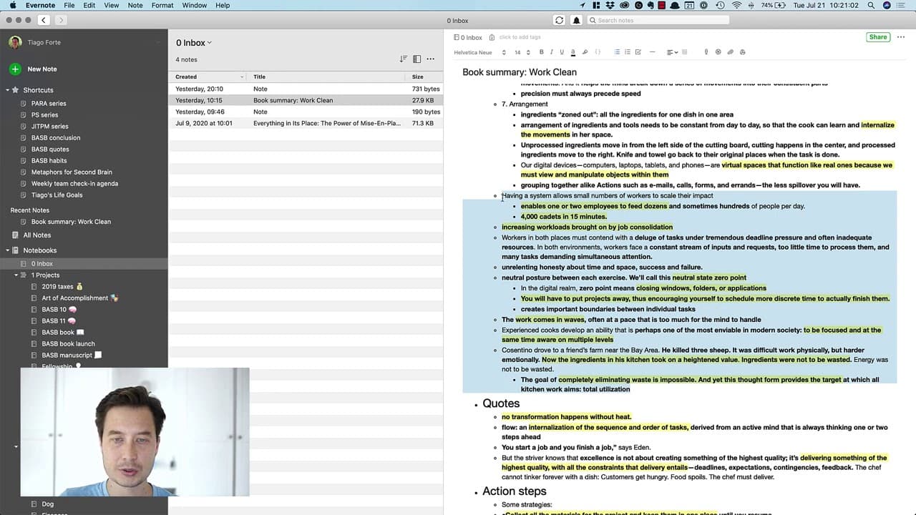Open the Format menu
The width and height of the screenshot is (916, 515).
(162, 5)
